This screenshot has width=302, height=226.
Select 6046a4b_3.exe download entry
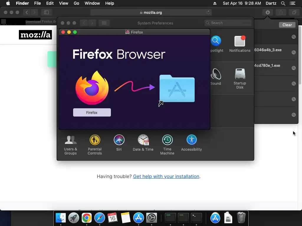(x=275, y=52)
